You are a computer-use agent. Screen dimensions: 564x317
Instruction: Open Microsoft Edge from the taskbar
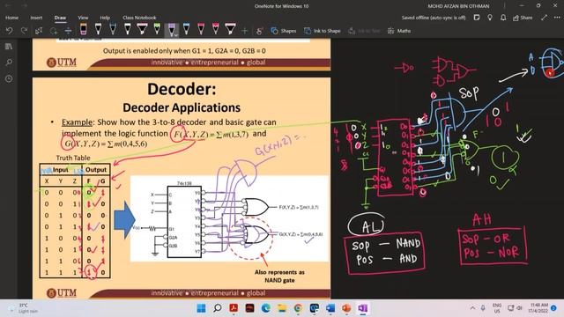coord(266,308)
